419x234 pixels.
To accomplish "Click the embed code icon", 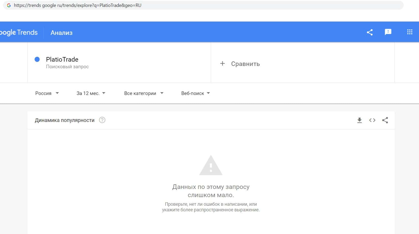I will [x=372, y=120].
